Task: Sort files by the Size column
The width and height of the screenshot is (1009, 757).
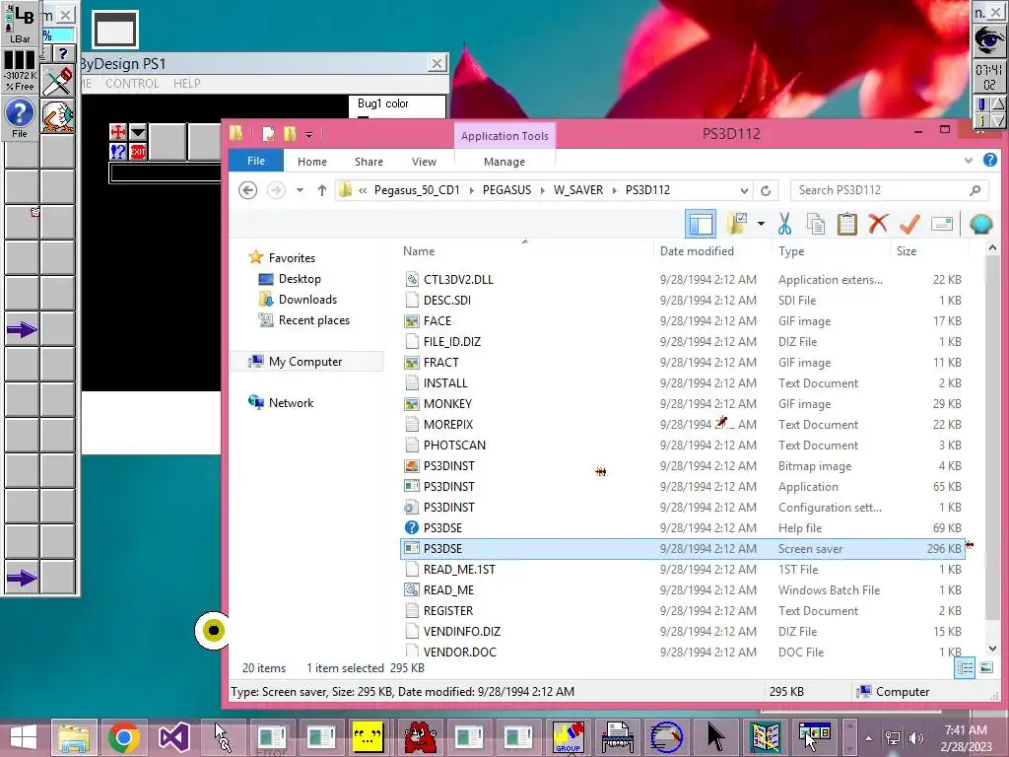Action: coord(907,251)
